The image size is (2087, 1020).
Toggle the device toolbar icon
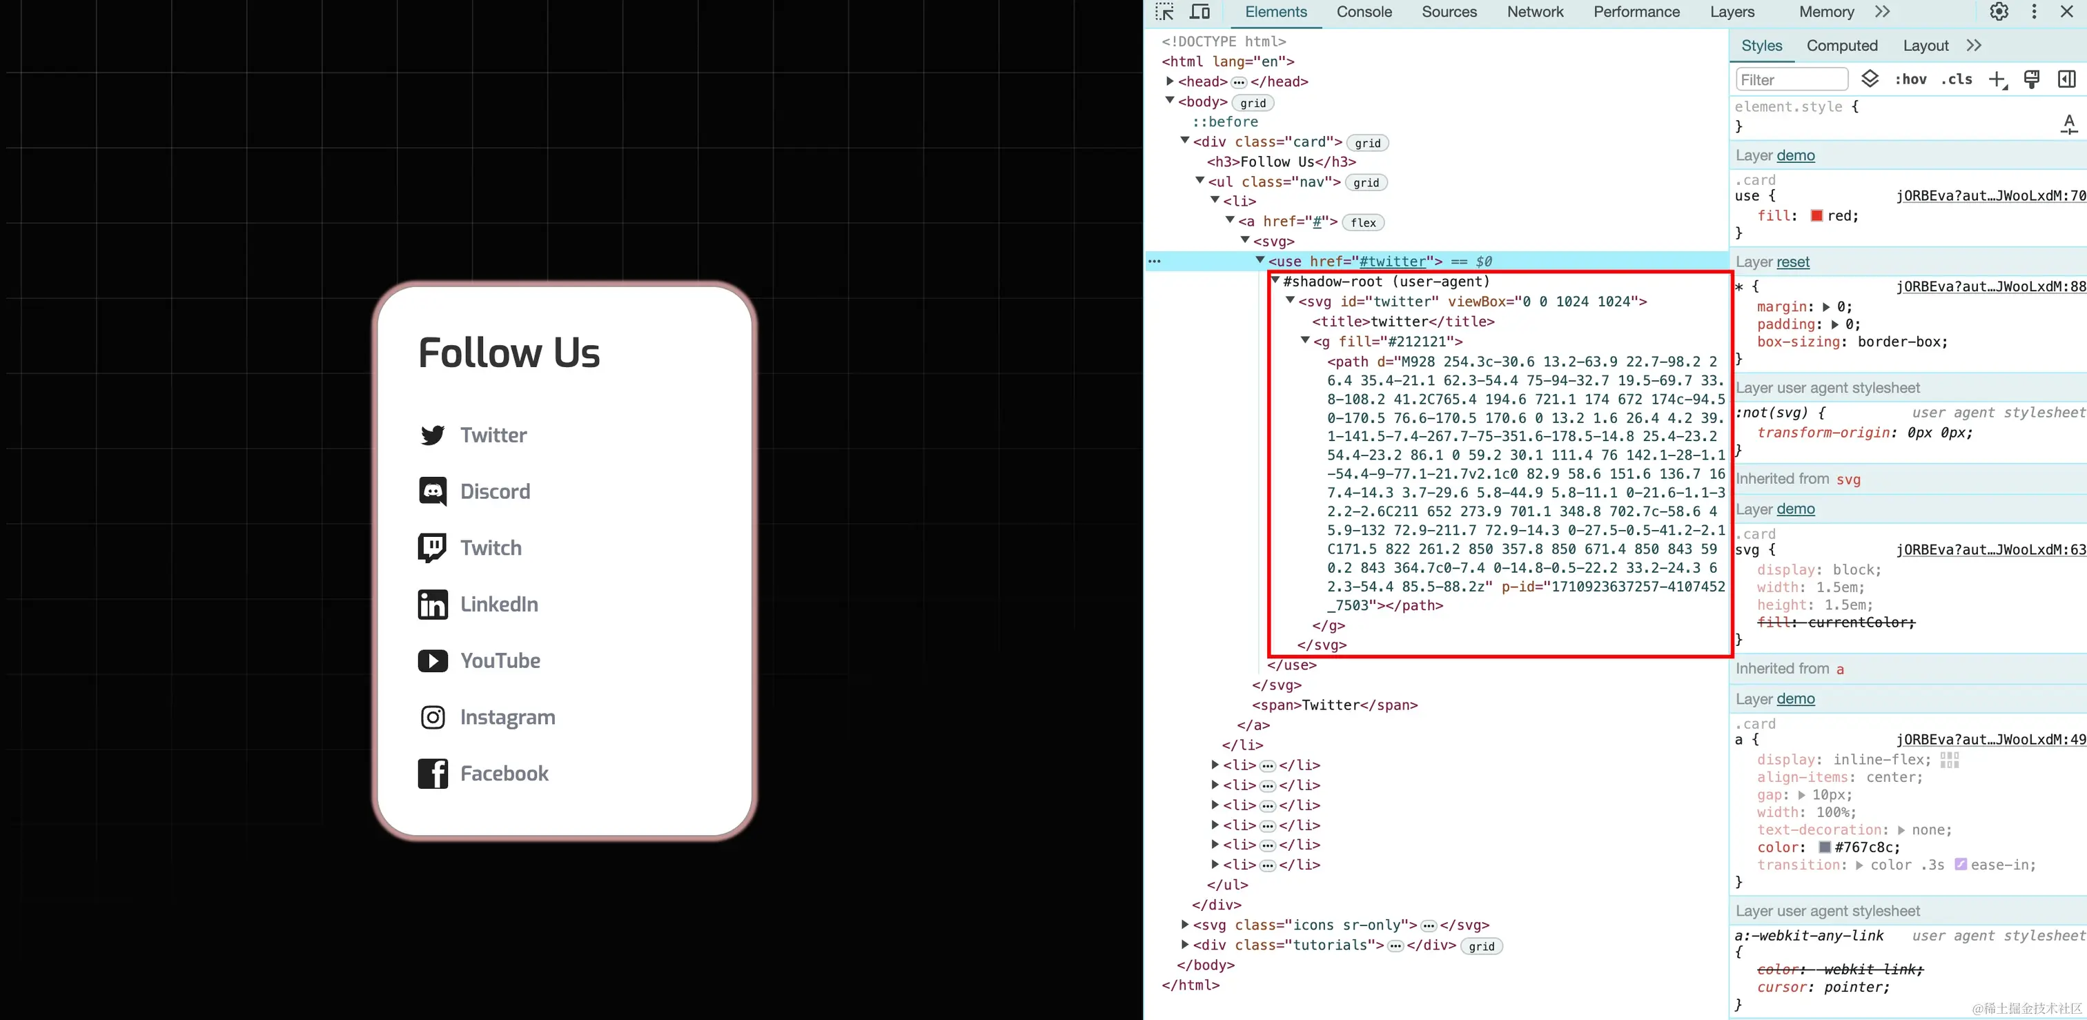(x=1200, y=11)
